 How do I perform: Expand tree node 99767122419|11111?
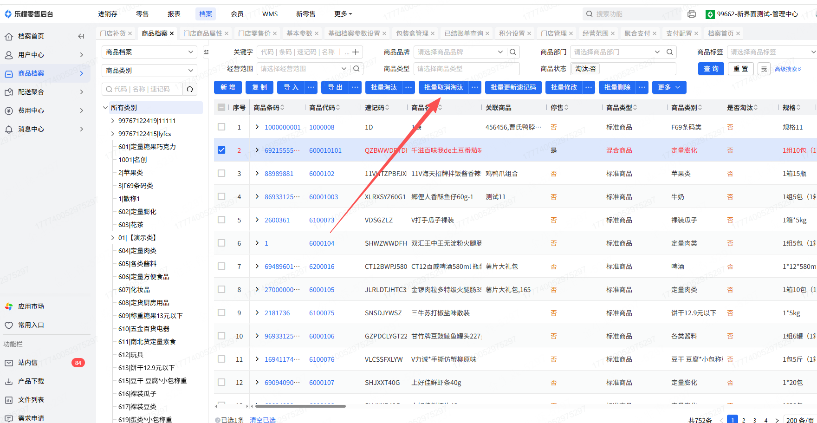point(112,121)
